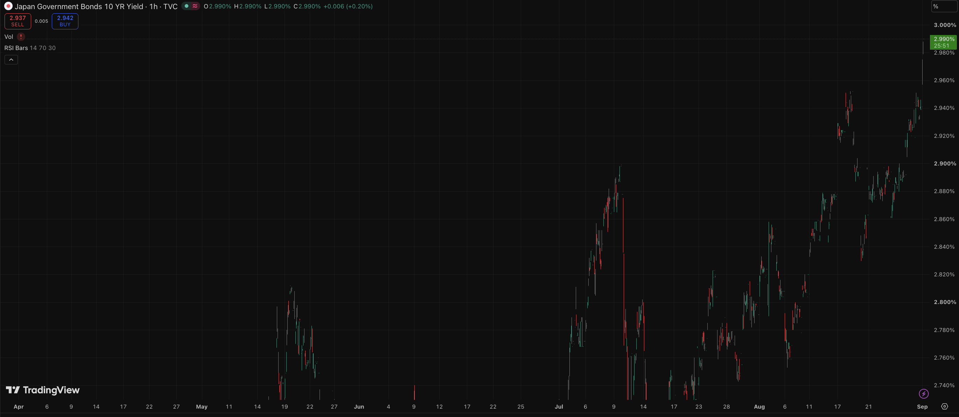Collapse the indicator legend with chevron
Image resolution: width=959 pixels, height=417 pixels.
tap(11, 59)
